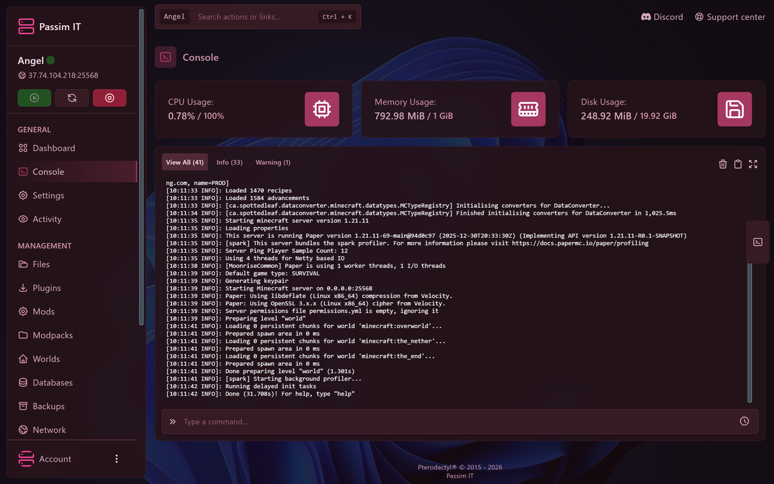Open the Dashboard page
The width and height of the screenshot is (774, 484).
(72, 148)
